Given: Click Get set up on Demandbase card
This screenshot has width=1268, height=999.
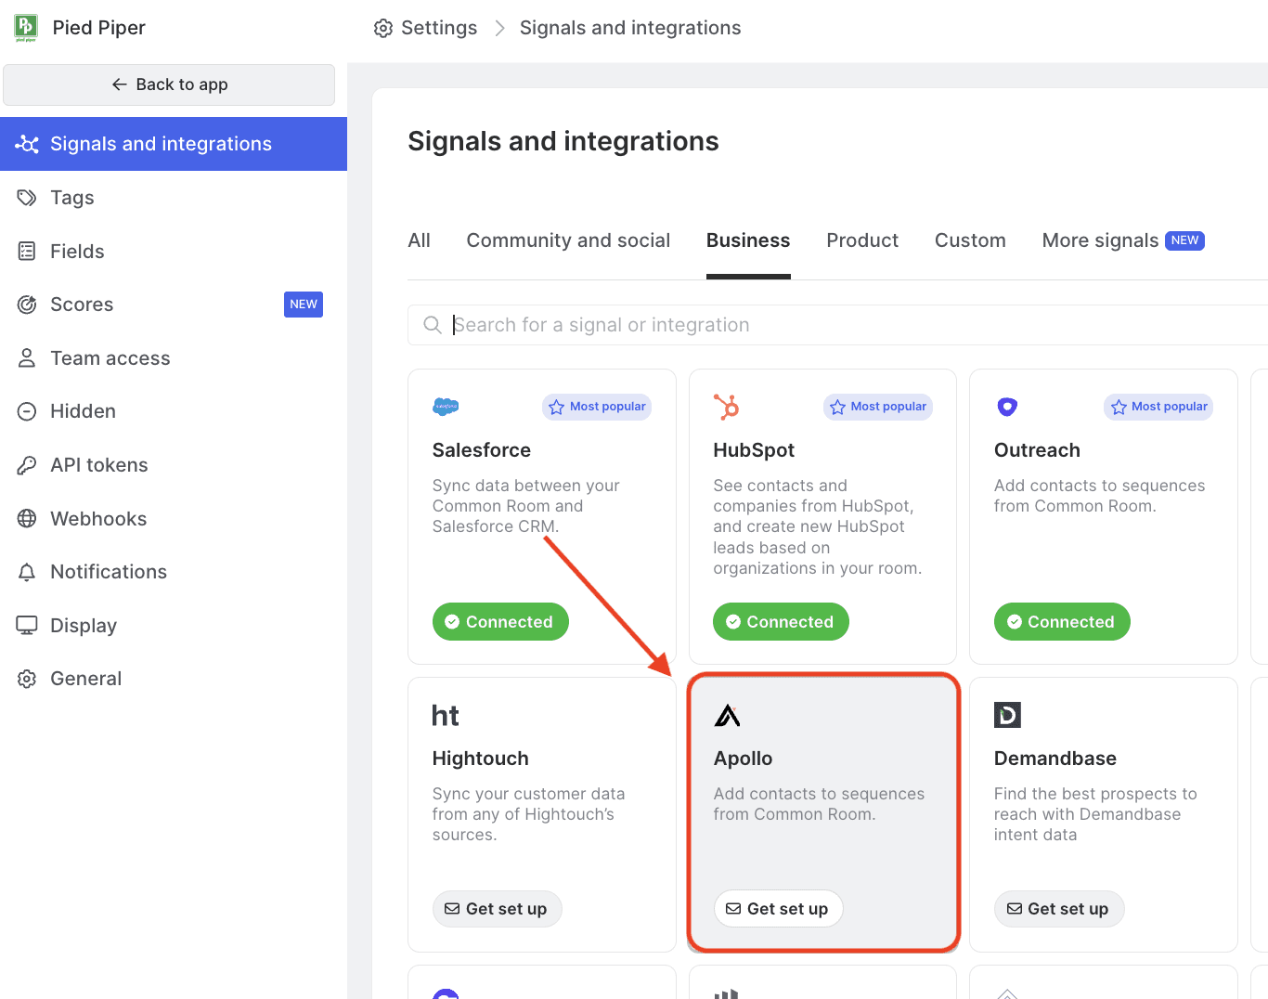Looking at the screenshot, I should point(1059,909).
